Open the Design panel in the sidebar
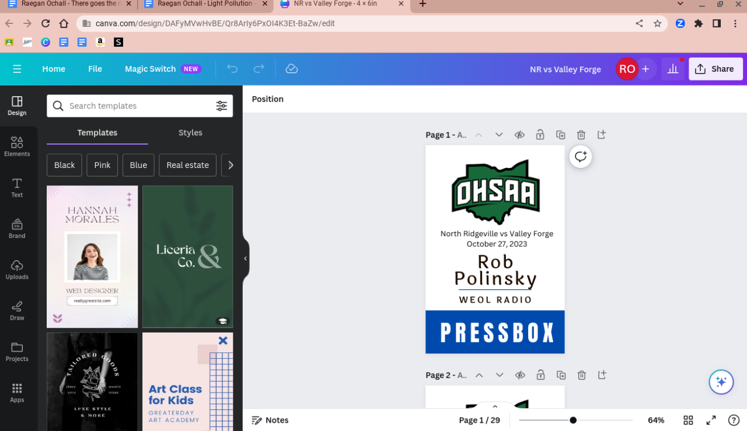This screenshot has width=747, height=431. [x=17, y=106]
